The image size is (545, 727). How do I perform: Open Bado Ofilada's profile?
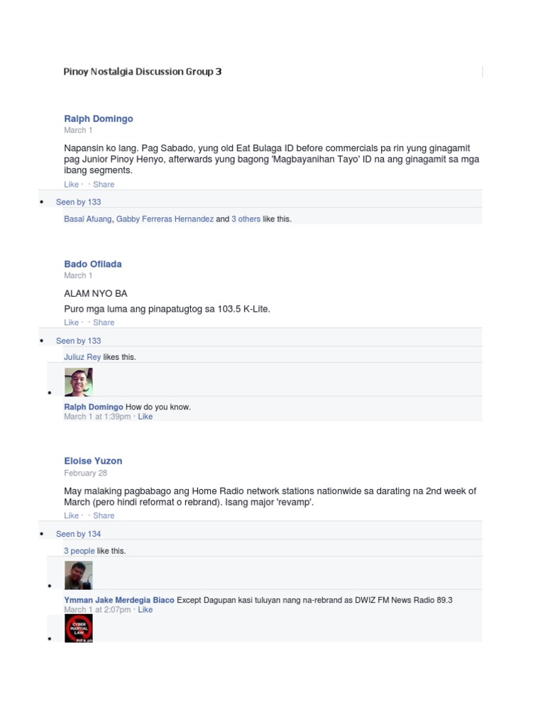(93, 264)
